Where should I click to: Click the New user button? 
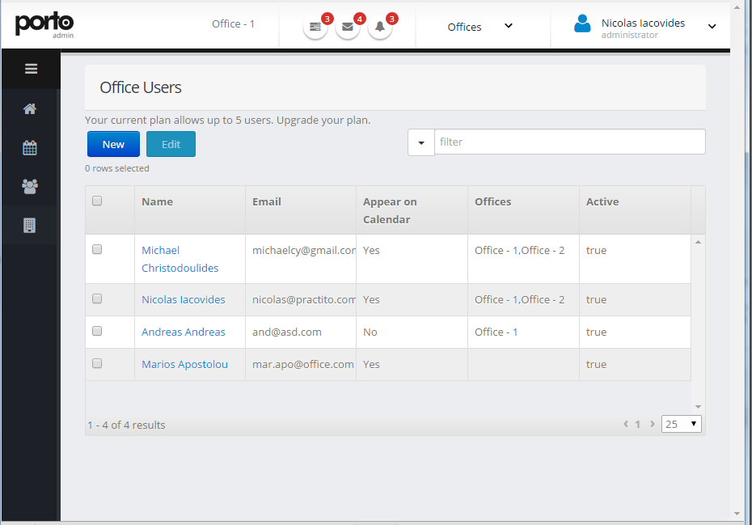pos(114,144)
